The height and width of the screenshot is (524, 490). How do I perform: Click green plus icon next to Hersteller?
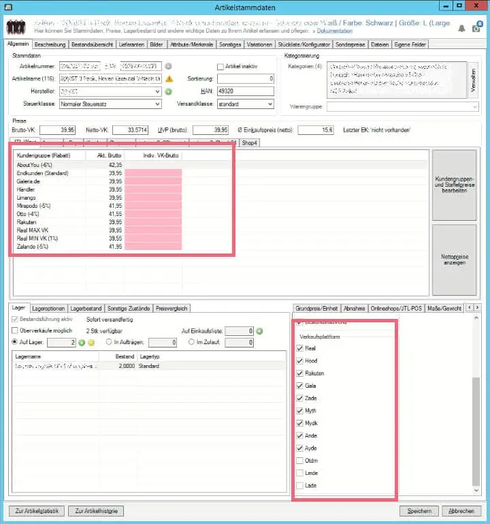tap(168, 91)
